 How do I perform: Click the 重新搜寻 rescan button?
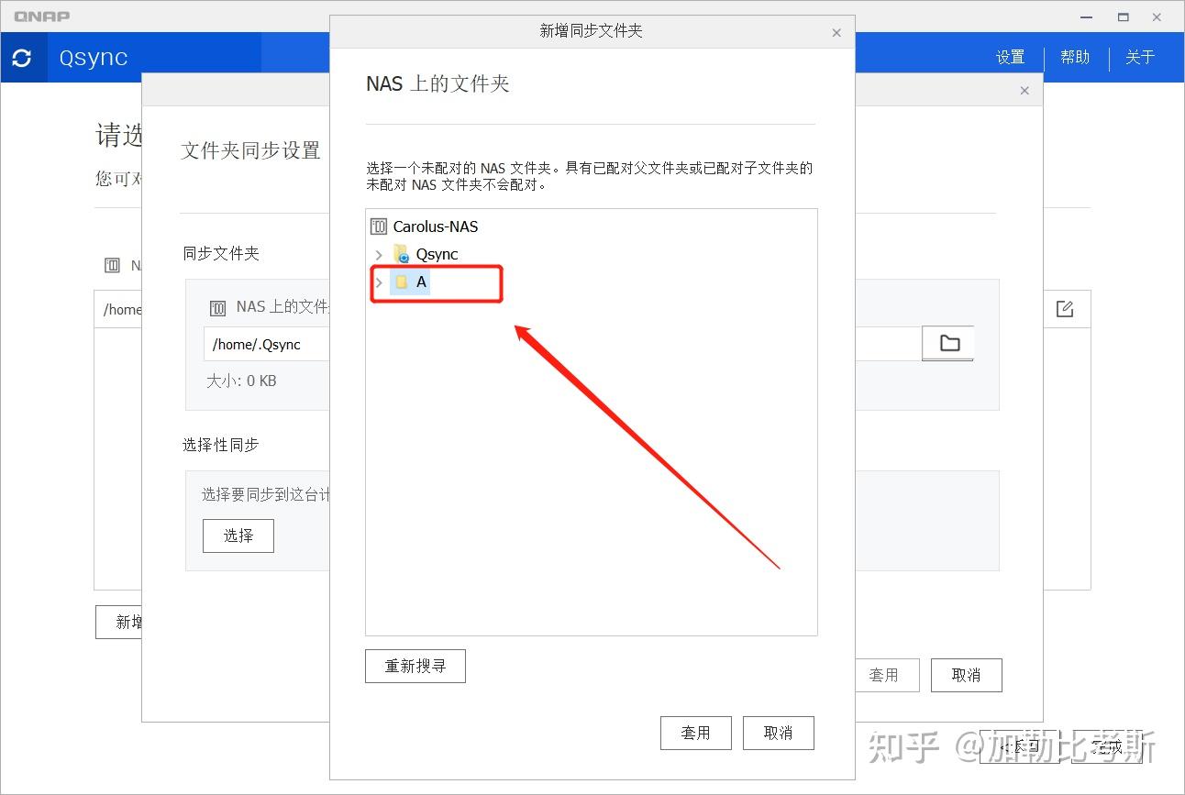tap(415, 666)
